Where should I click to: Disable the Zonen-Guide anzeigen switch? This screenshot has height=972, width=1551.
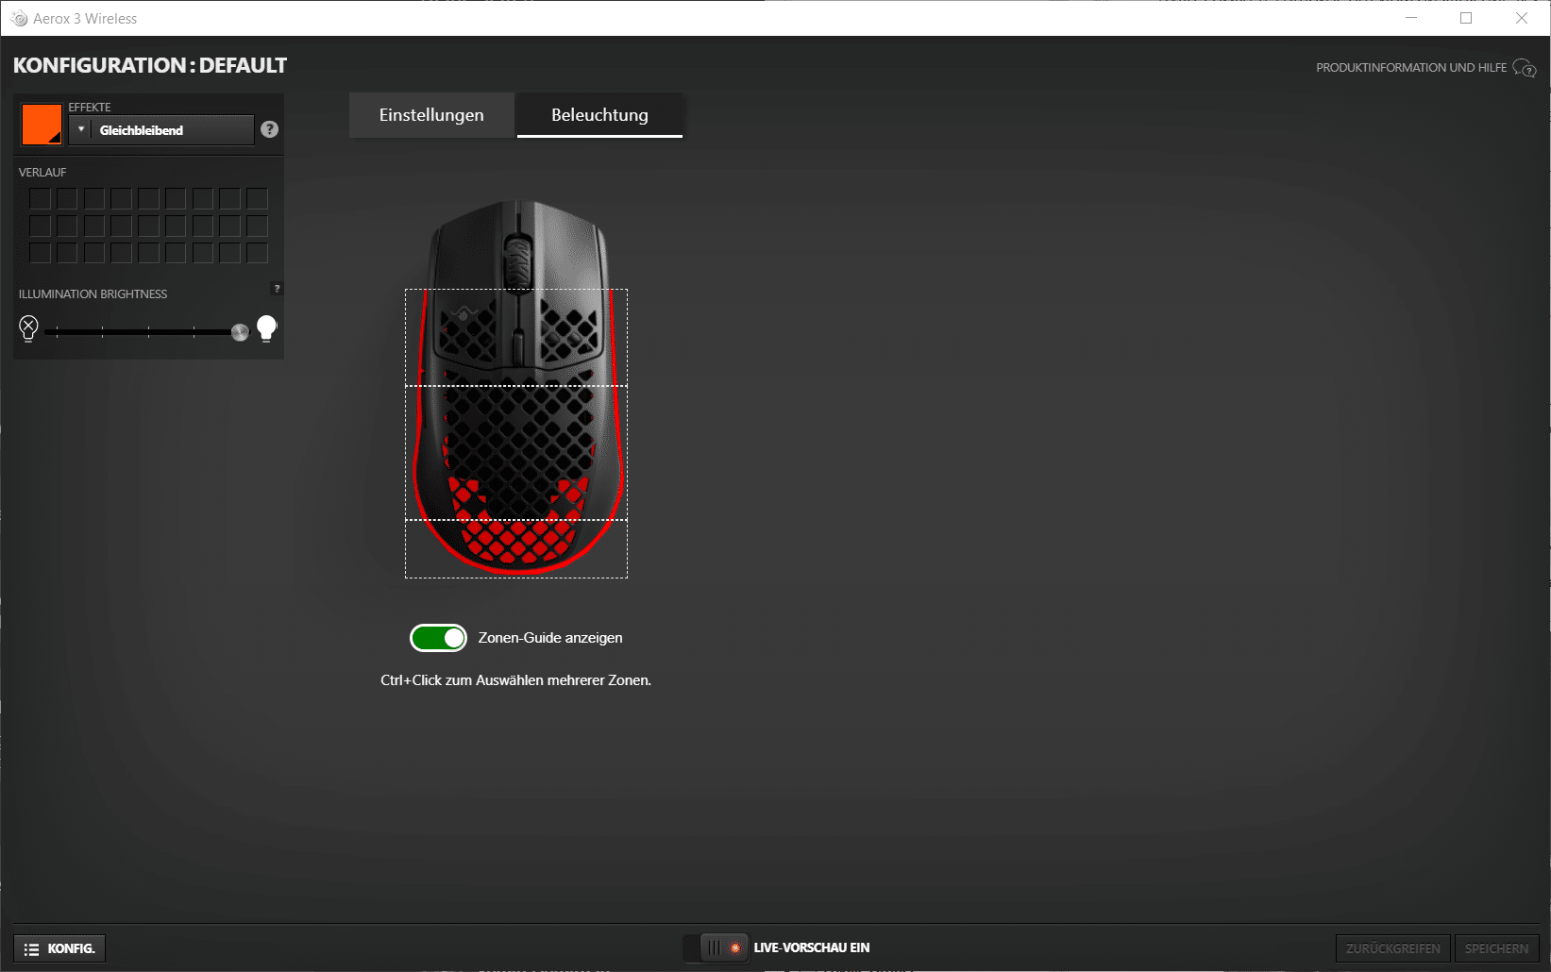439,639
